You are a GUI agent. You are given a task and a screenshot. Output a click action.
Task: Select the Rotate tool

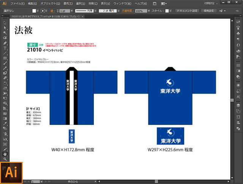pos(5,83)
